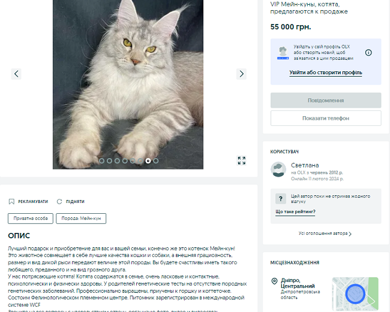Image resolution: width=390 pixels, height=312 pixels.
Task: Show the next cat photo
Action: (x=241, y=74)
